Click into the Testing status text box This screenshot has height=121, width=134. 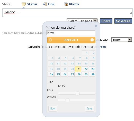[x=67, y=13]
